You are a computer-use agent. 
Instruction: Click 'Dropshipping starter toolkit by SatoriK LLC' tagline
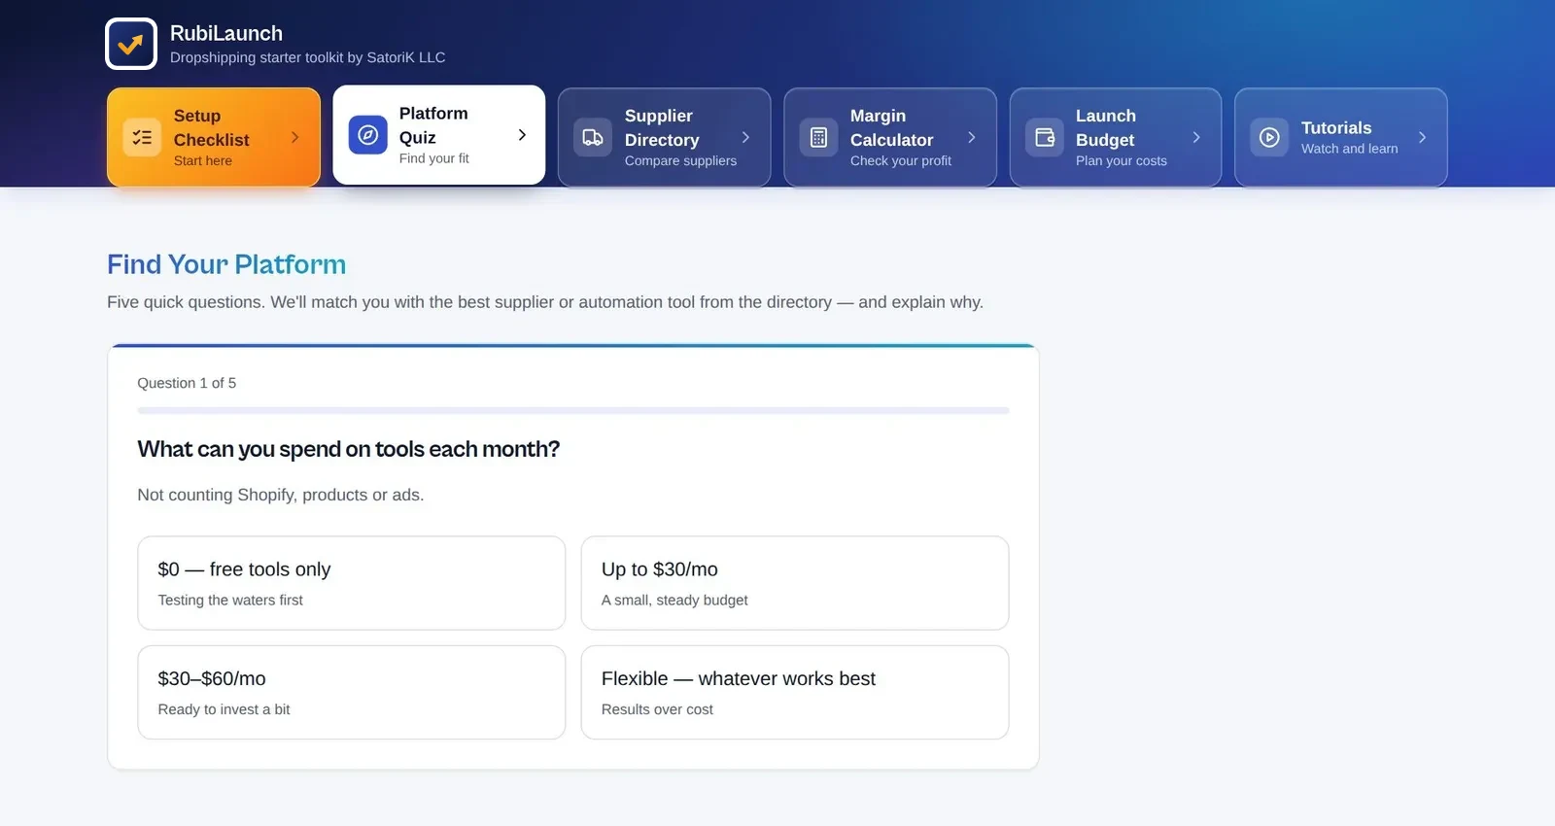click(x=308, y=57)
